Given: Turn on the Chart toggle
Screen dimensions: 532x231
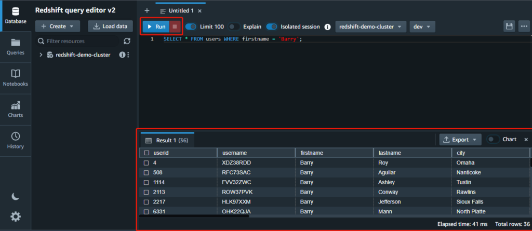Looking at the screenshot, I should [x=493, y=139].
